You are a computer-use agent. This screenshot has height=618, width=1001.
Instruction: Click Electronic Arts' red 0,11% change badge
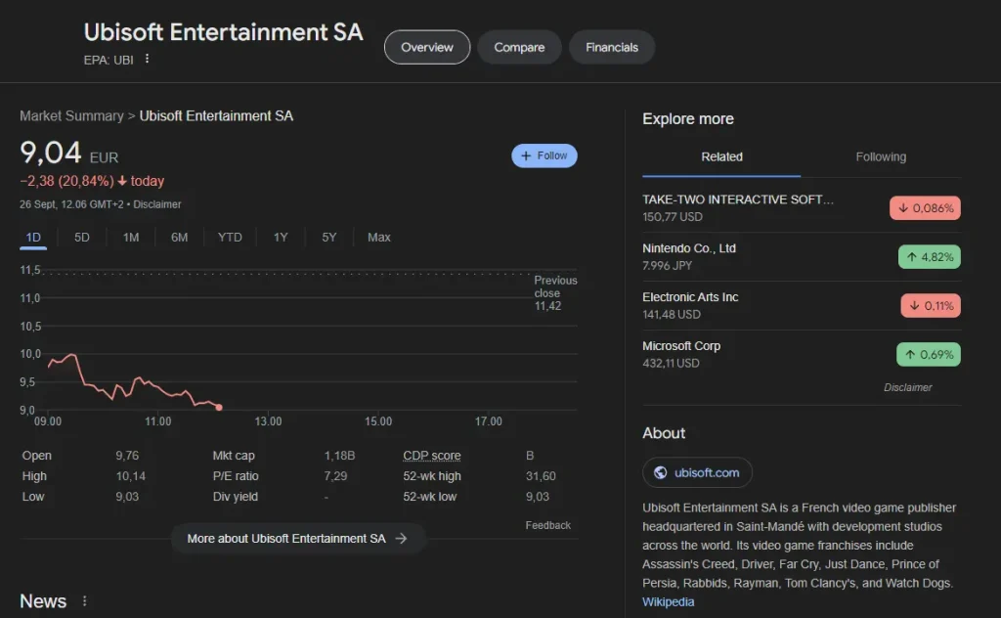click(x=930, y=306)
